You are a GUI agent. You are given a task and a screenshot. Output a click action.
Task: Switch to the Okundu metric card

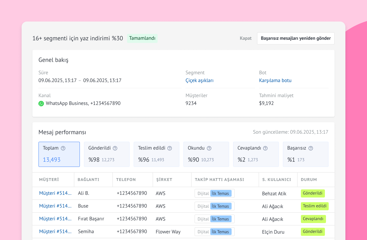(206, 154)
